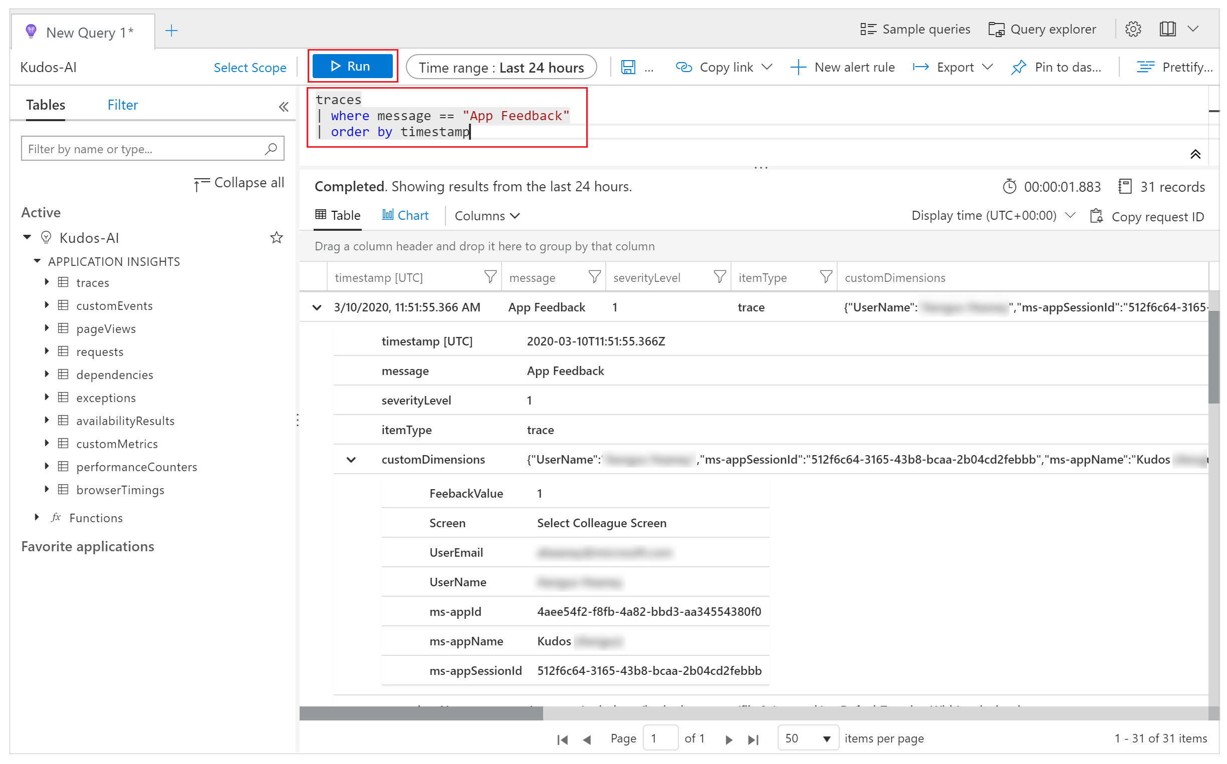
Task: Collapse the first trace result row
Action: click(318, 307)
